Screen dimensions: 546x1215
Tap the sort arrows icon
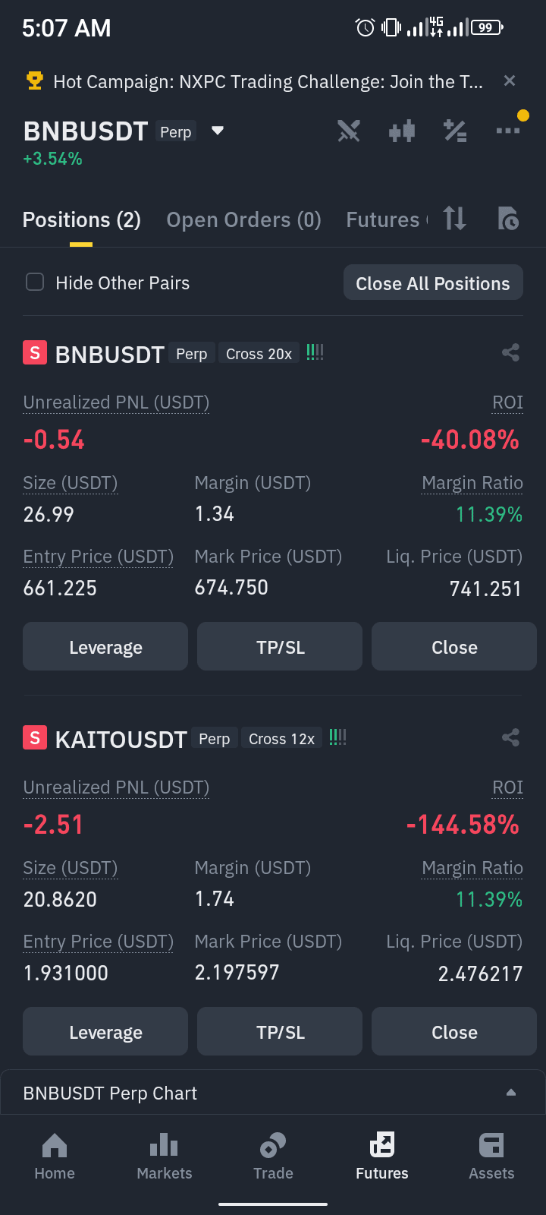[x=454, y=219]
